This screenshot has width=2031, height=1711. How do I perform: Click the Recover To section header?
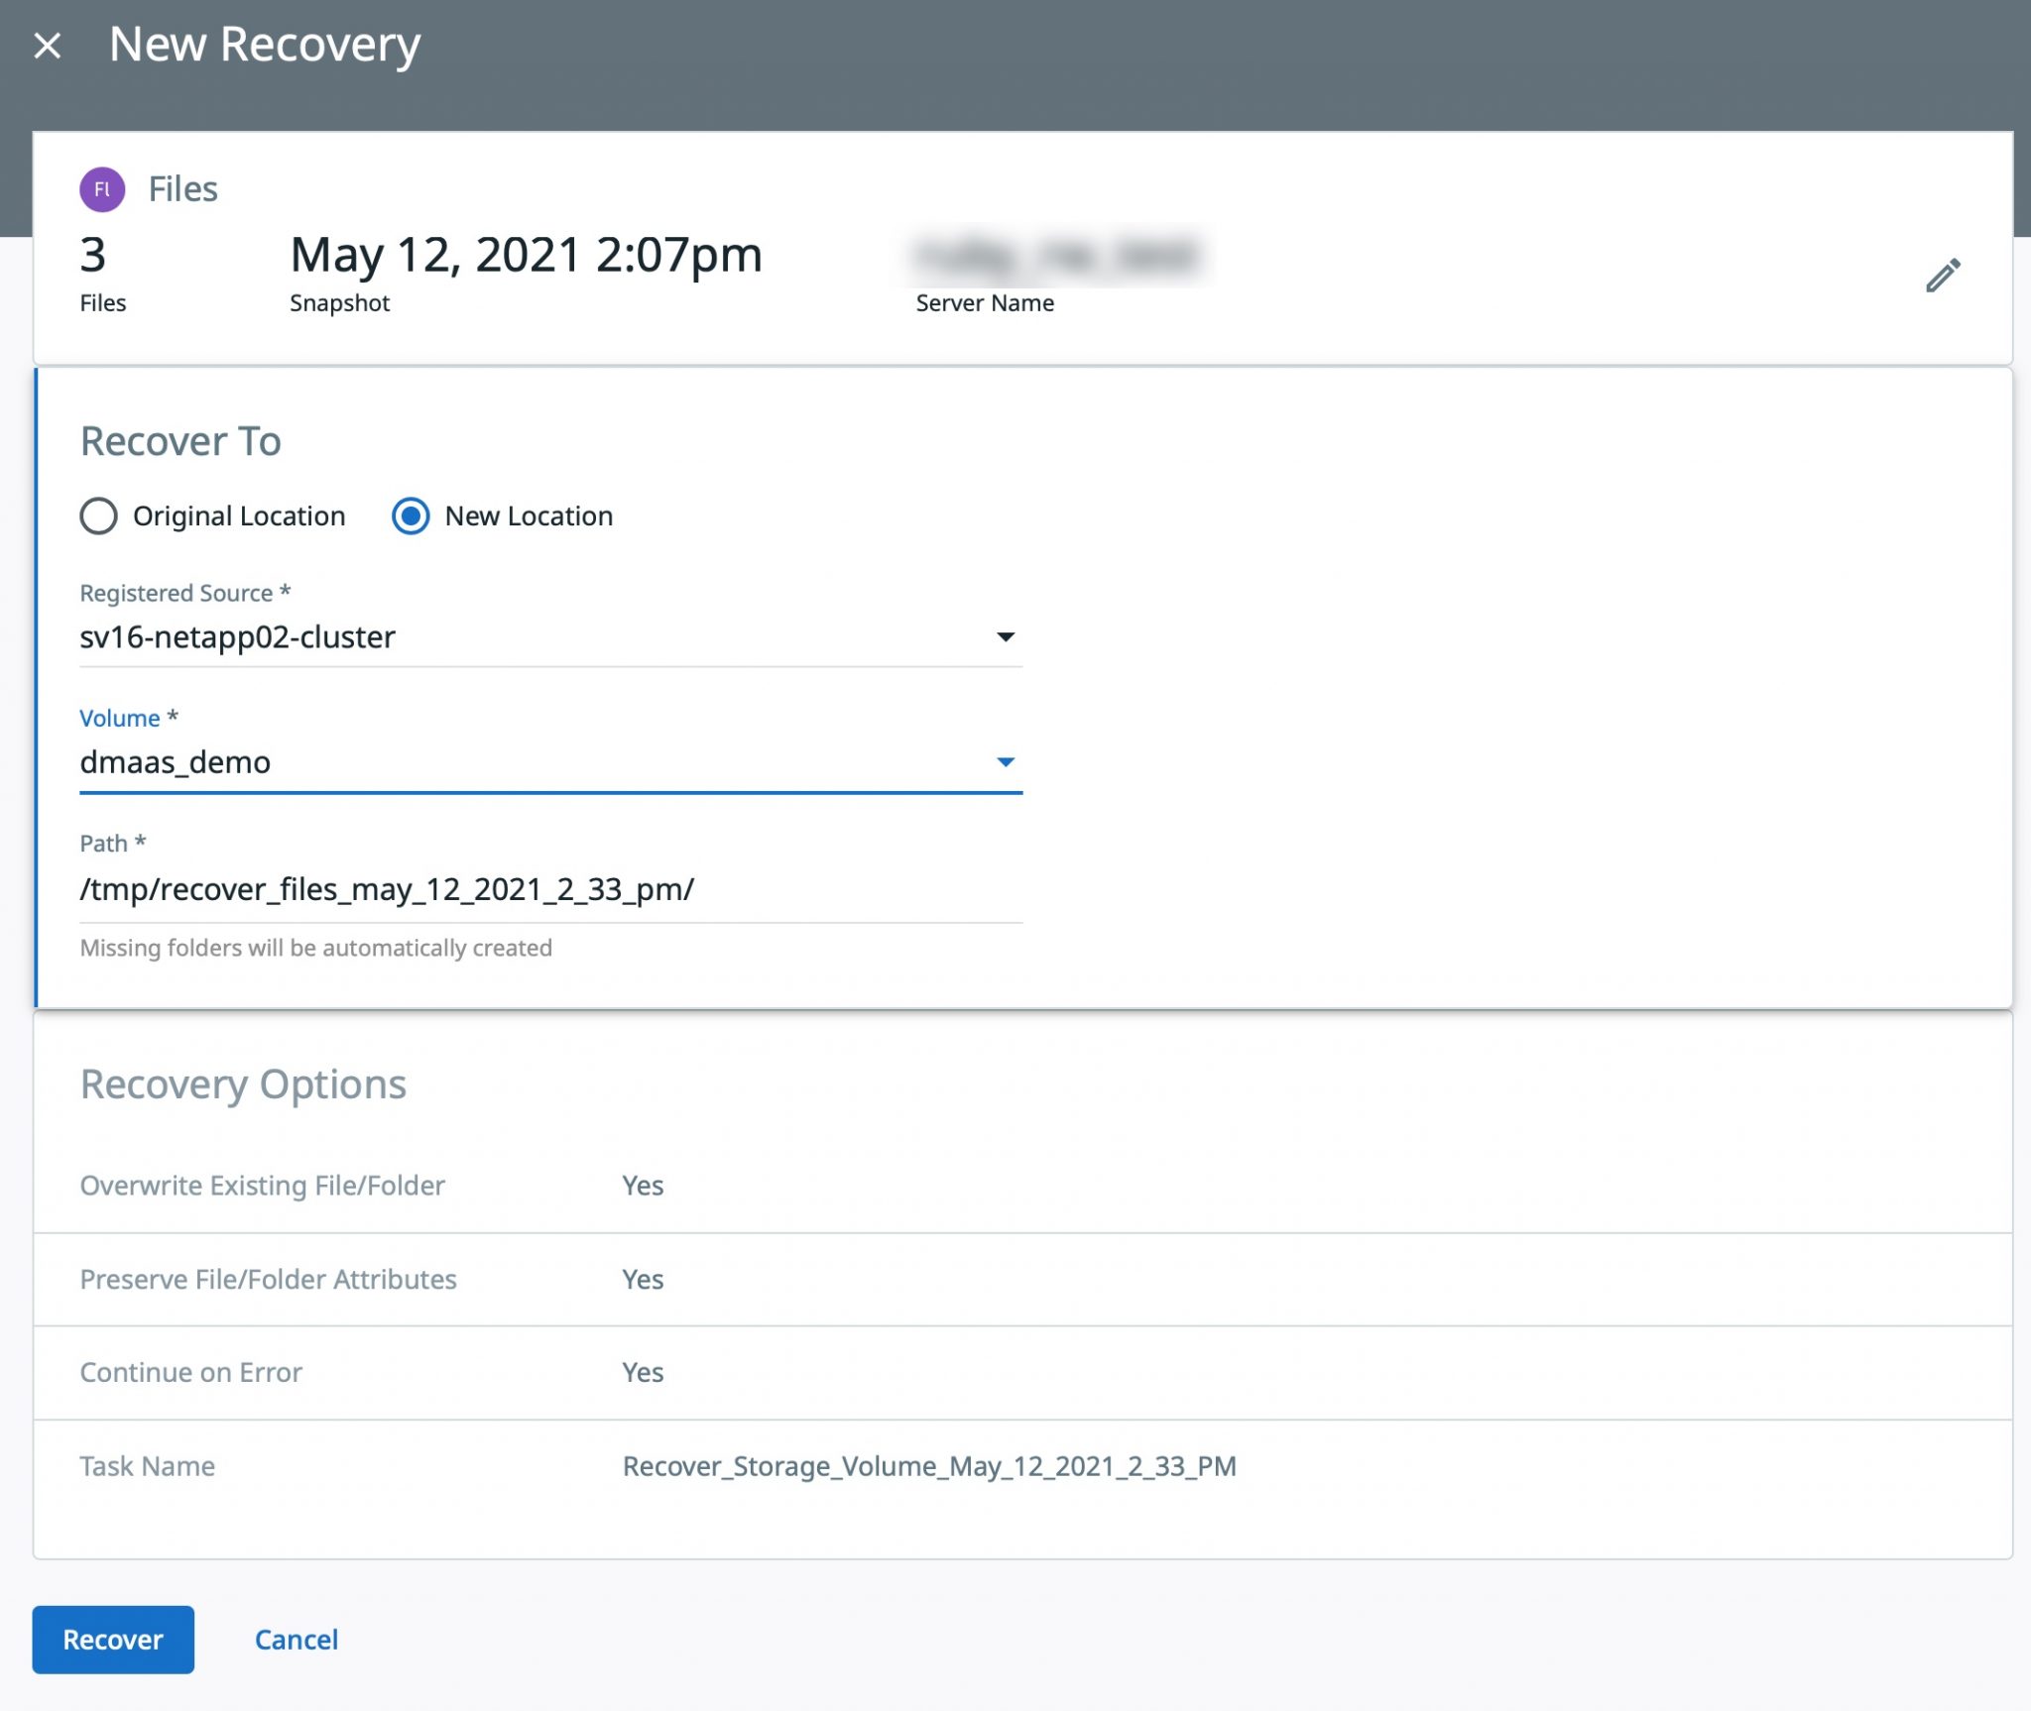(180, 441)
